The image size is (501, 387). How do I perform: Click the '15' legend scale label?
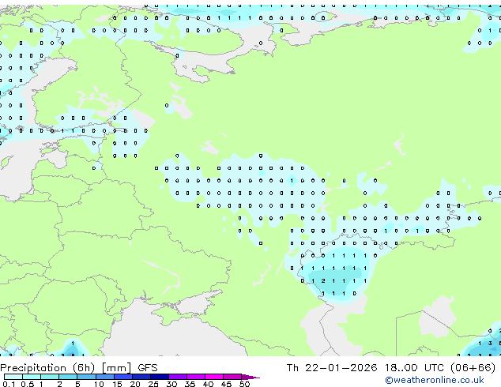coord(117,384)
